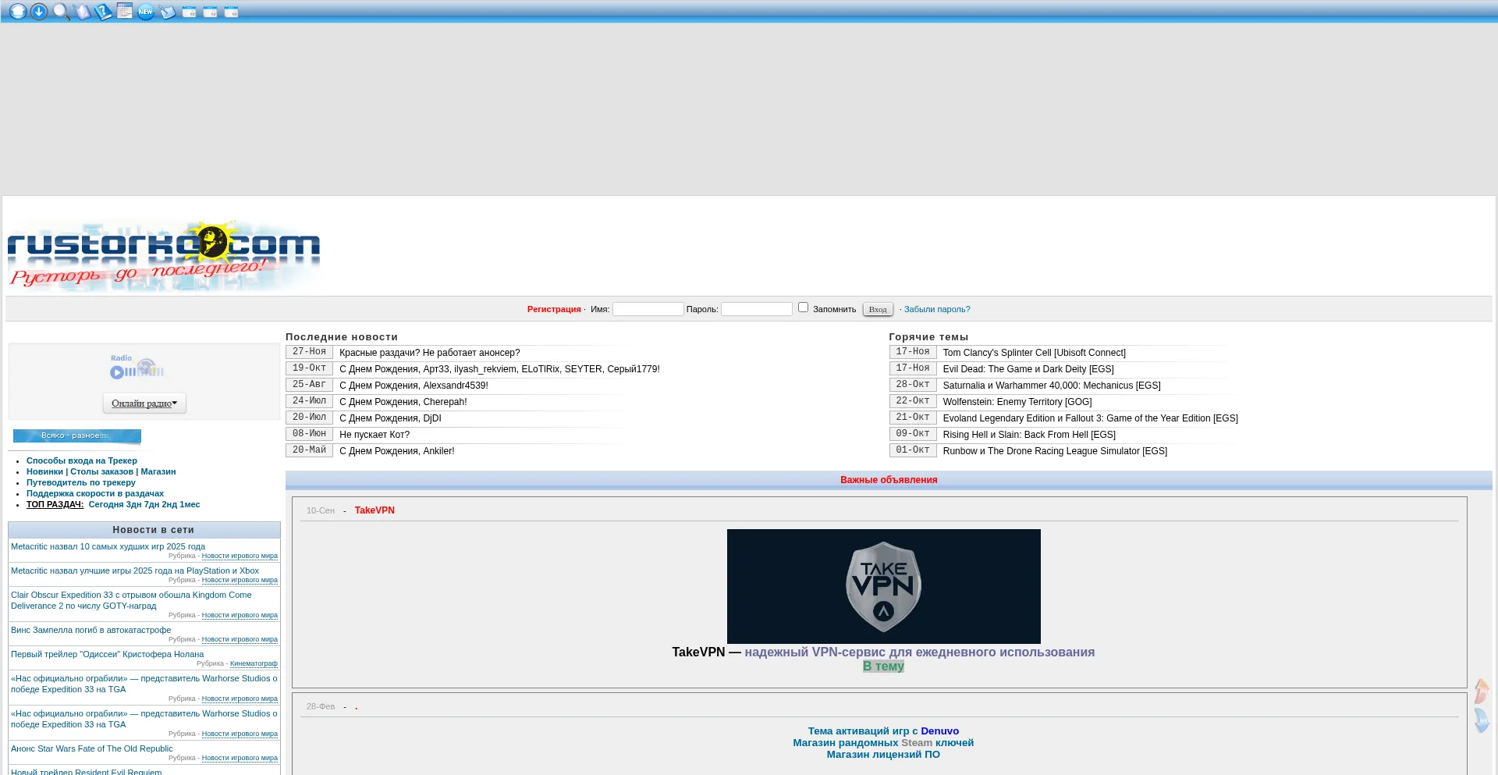Click the blue help book icon

click(x=103, y=12)
